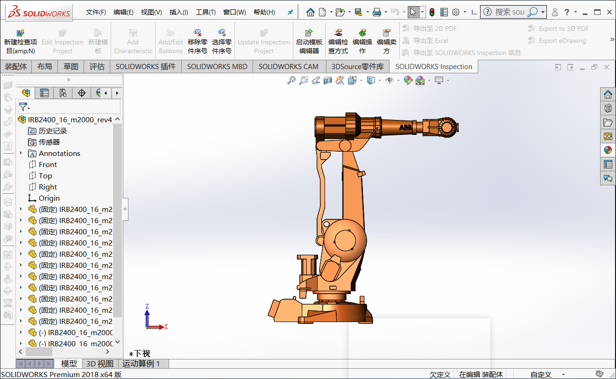Click the Rebuild traffic light icon
This screenshot has width=616, height=379.
432,12
